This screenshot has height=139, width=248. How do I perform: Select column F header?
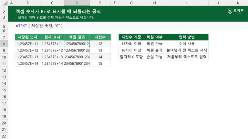(x=115, y=3)
